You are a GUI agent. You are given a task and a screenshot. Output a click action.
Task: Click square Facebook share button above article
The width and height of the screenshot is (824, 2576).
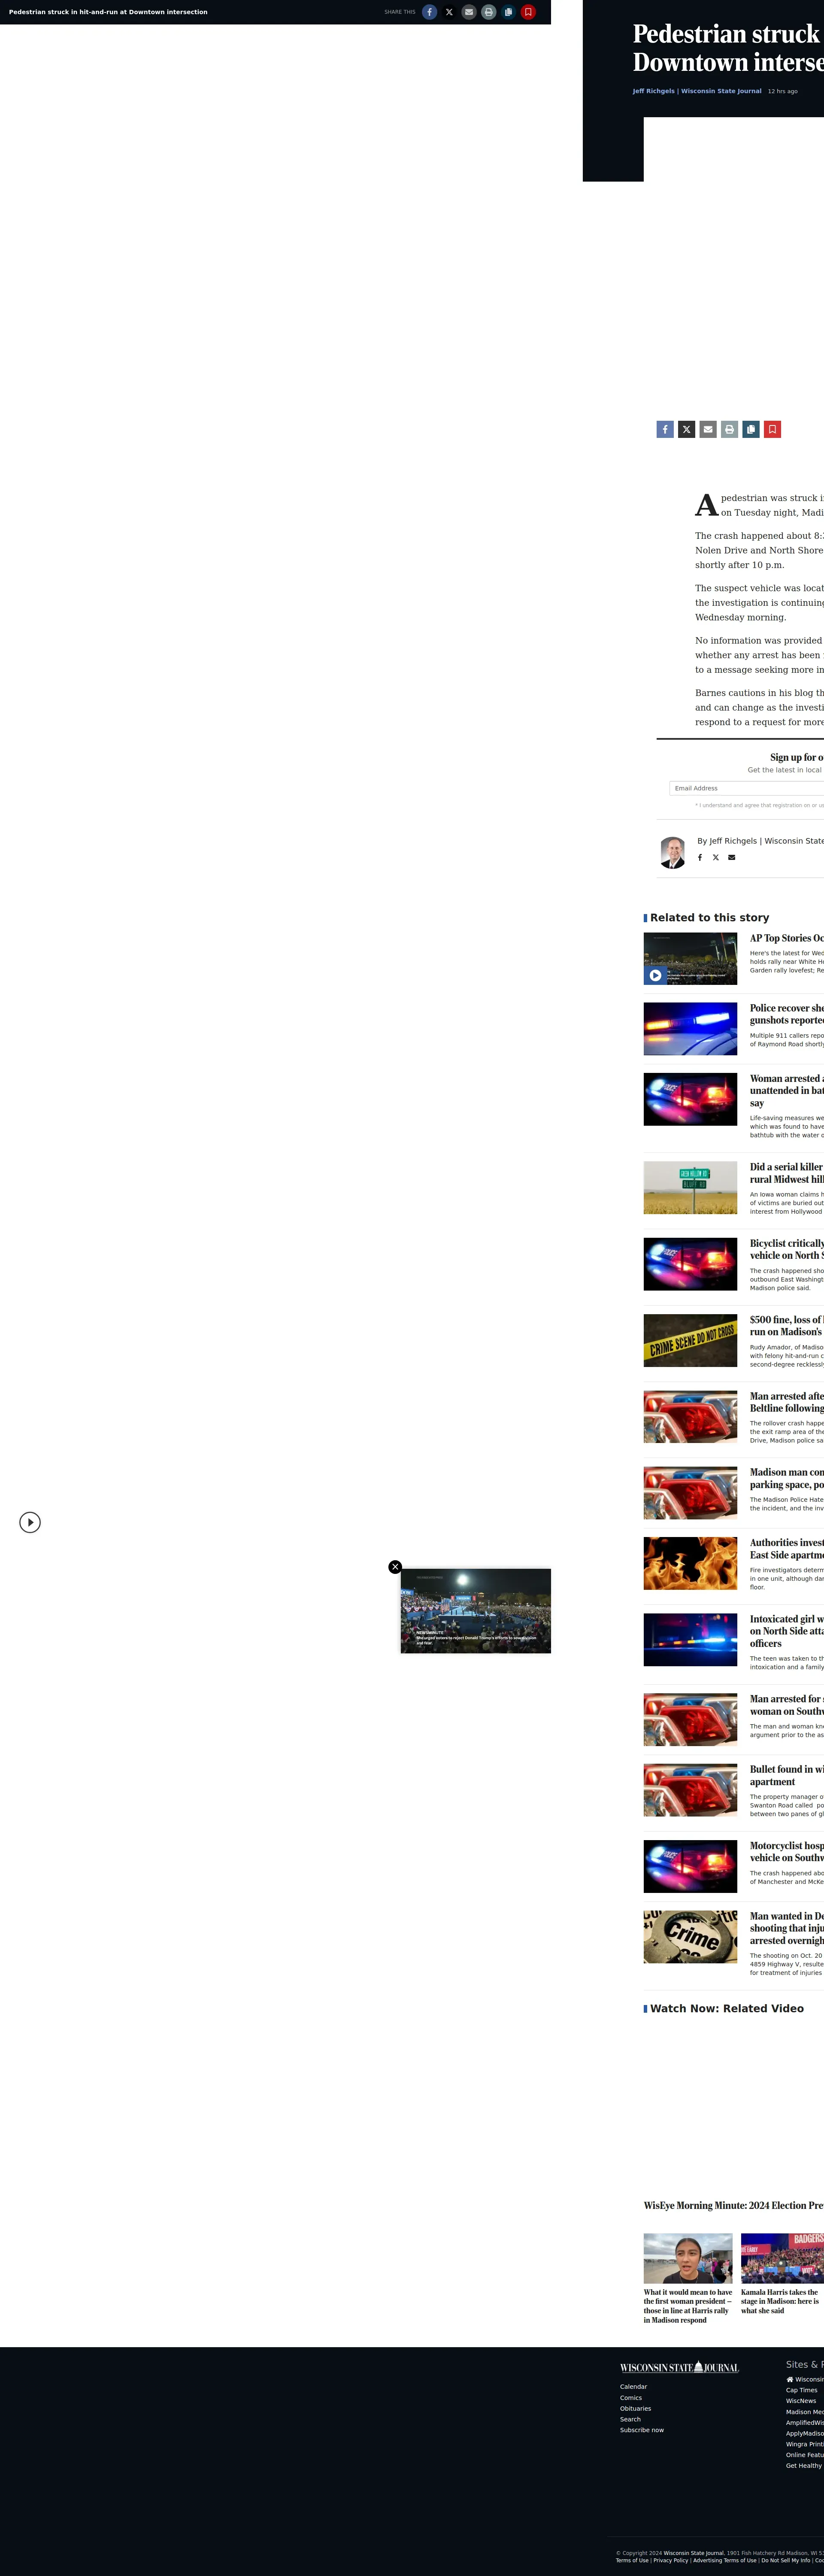click(665, 429)
